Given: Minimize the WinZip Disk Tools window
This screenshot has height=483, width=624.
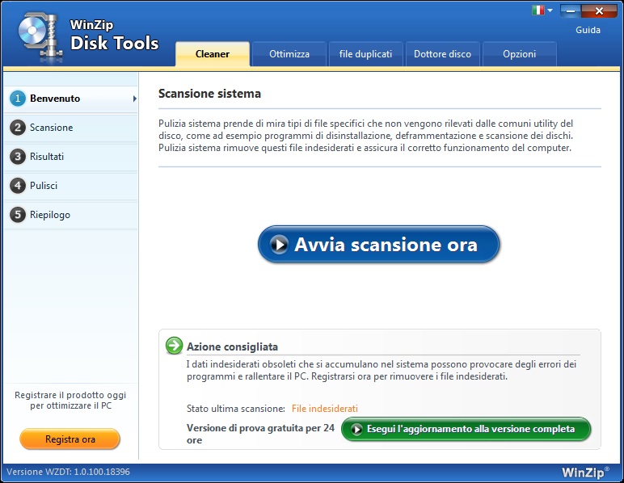Looking at the screenshot, I should tap(571, 10).
